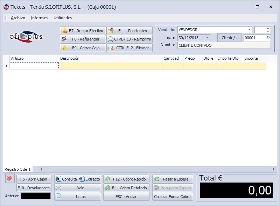Click F7 - Retirar Efectivo button
Screen dimensions: 280x206
[x=83, y=31]
